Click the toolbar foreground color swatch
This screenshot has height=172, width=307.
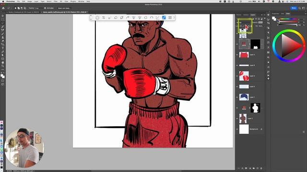coord(2,75)
